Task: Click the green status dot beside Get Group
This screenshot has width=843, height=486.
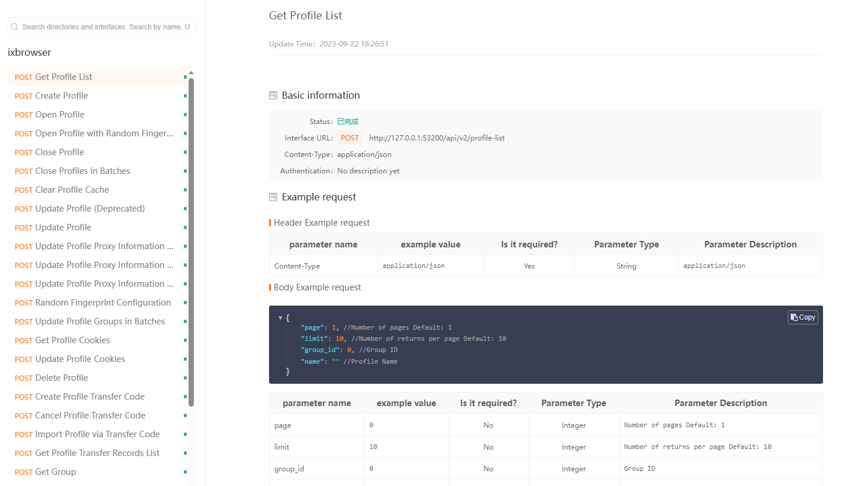Action: 185,471
